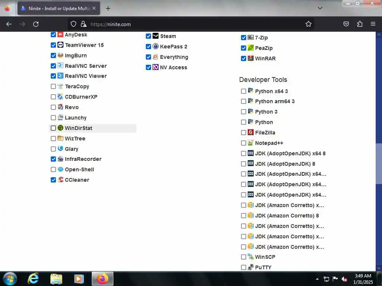Click the Developer Tools heading
The height and width of the screenshot is (286, 382).
(263, 80)
